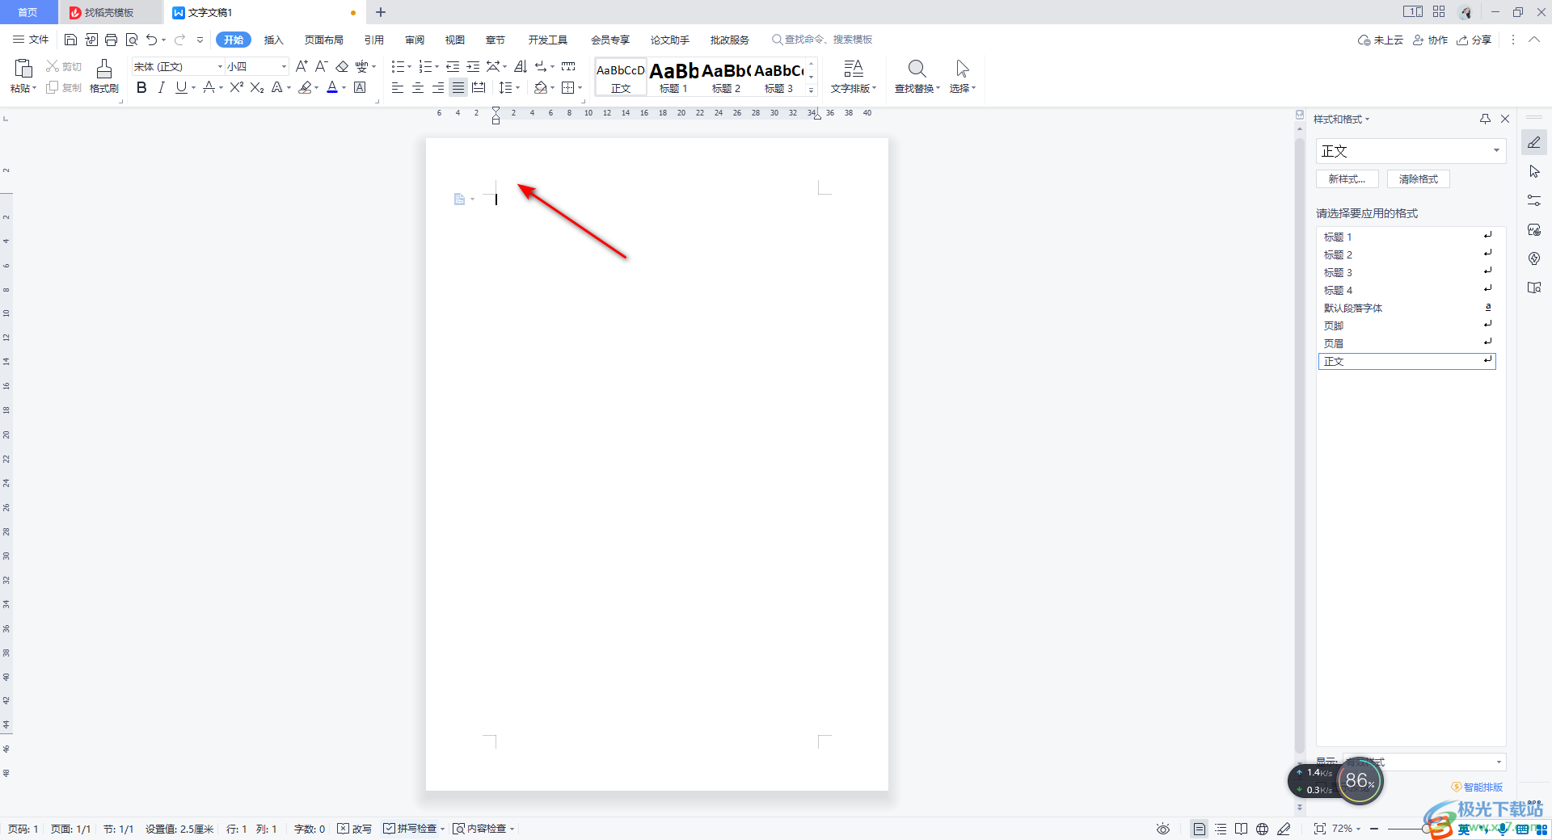Image resolution: width=1552 pixels, height=840 pixels.
Task: Undo the last action
Action: click(151, 40)
